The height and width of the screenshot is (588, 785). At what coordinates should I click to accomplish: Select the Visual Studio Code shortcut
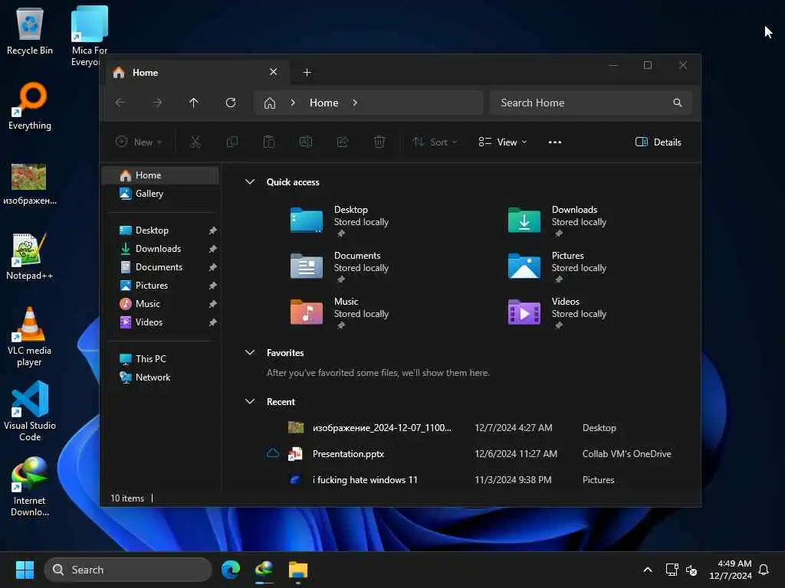click(x=30, y=411)
